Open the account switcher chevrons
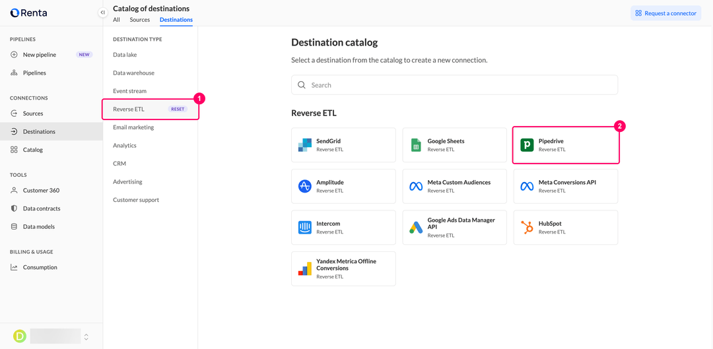Image resolution: width=713 pixels, height=349 pixels. click(x=86, y=336)
